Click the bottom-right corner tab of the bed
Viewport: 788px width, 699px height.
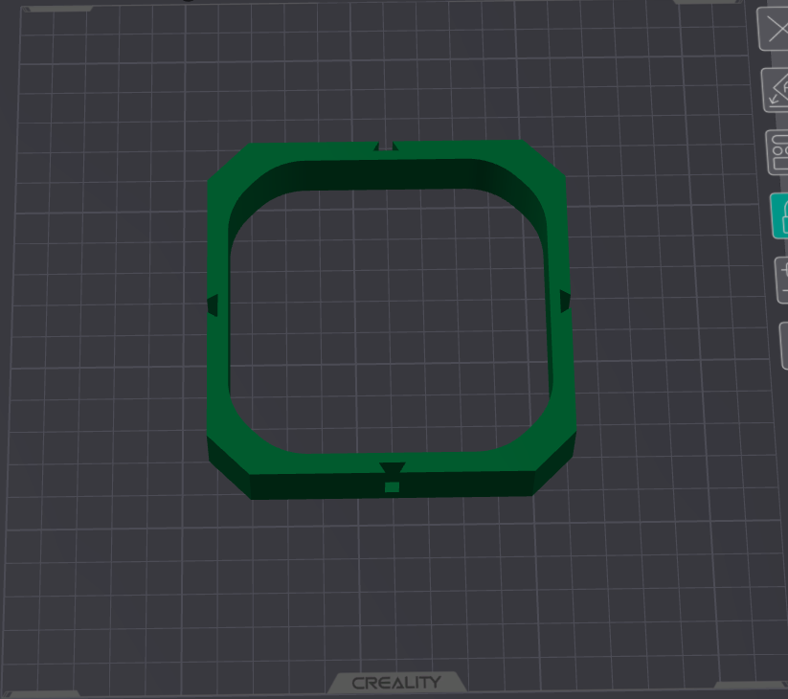[752, 686]
